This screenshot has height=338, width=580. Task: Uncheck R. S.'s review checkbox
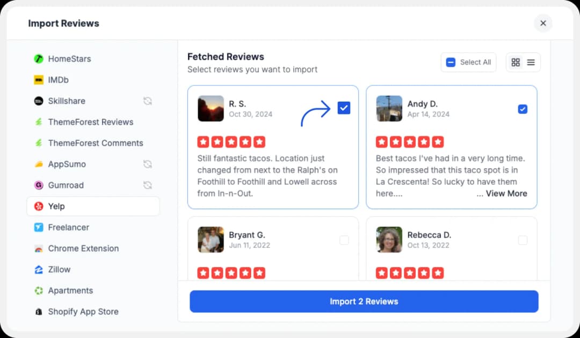344,107
